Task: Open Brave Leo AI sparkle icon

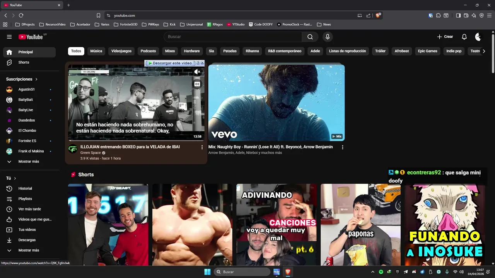Action: (474, 15)
